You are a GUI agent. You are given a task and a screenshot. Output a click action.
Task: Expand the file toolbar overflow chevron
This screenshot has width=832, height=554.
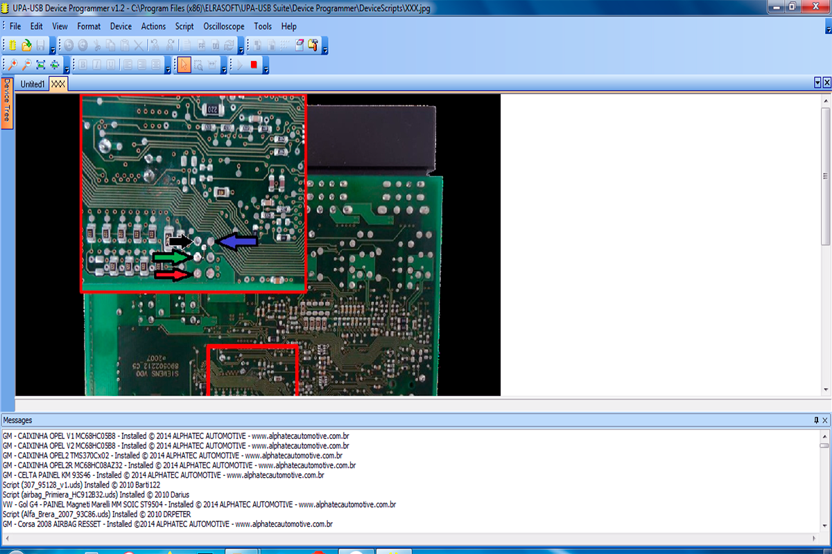(52, 49)
